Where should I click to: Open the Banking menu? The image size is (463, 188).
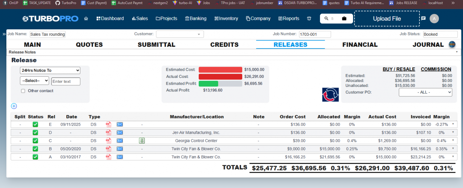(x=196, y=18)
